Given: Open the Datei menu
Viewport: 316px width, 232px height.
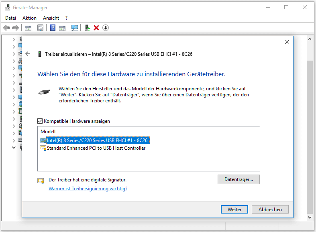Looking at the screenshot, I should [11, 18].
